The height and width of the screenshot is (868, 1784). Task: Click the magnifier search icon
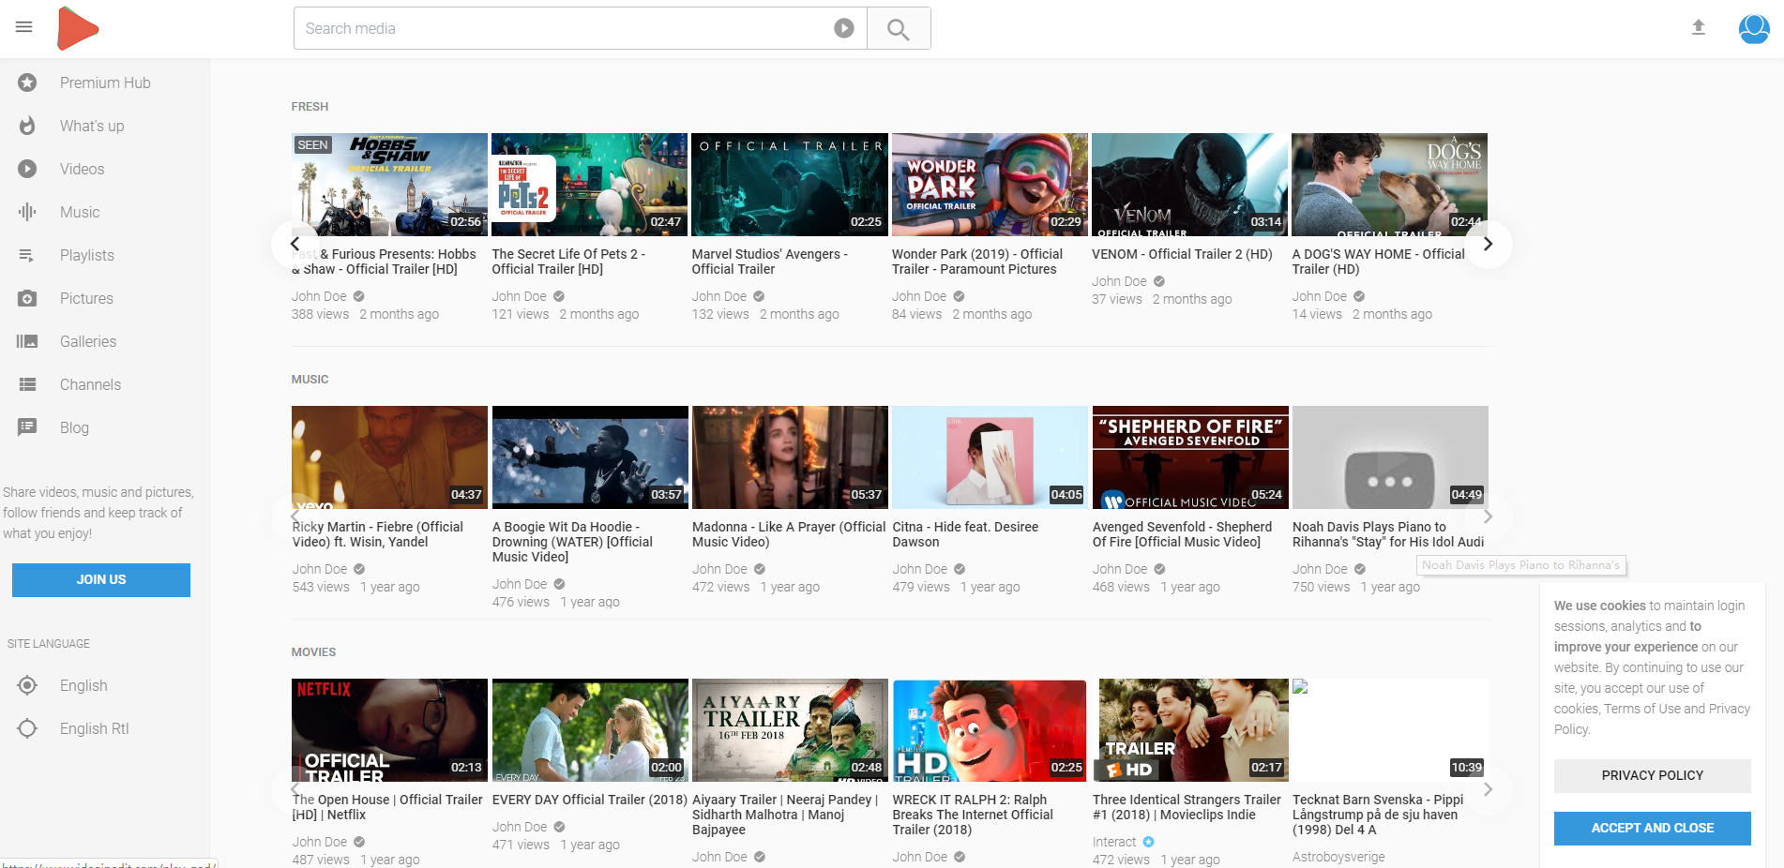898,29
